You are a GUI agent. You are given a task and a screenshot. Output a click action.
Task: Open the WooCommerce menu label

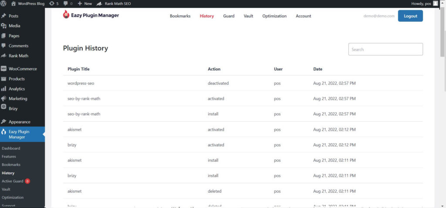pyautogui.click(x=23, y=69)
